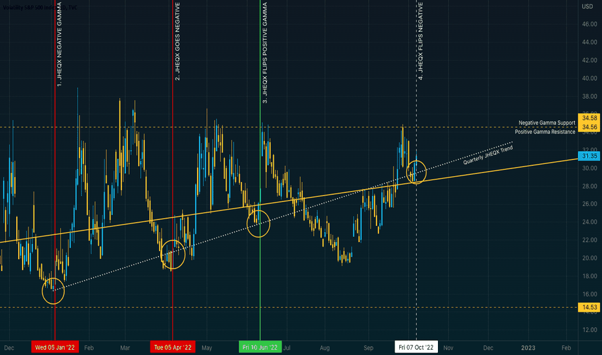The image size is (602, 355).
Task: Click the Mar label on the time axis
Action: (x=125, y=348)
